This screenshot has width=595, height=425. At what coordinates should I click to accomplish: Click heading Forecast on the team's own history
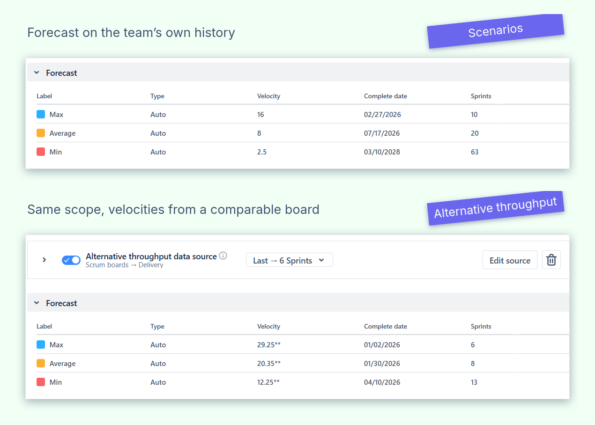click(x=131, y=33)
